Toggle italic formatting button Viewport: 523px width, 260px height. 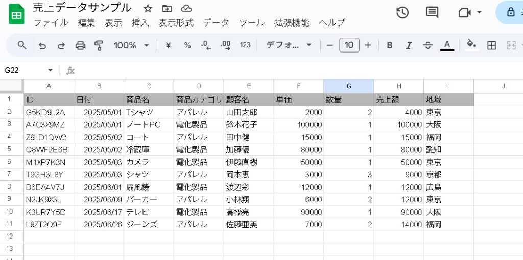coord(409,45)
